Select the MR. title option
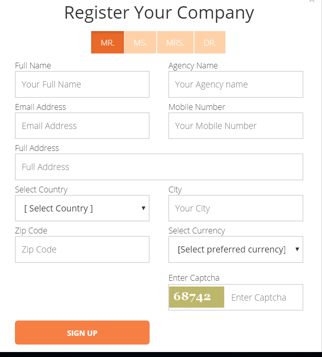 click(x=107, y=42)
